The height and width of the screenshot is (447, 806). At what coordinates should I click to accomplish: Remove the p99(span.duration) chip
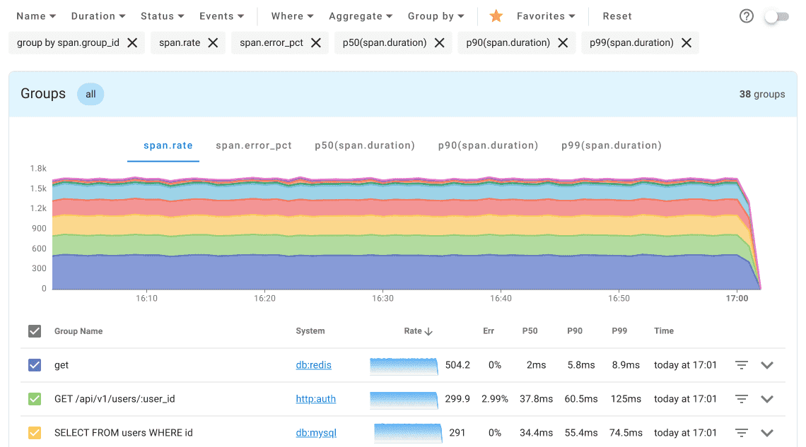pyautogui.click(x=686, y=42)
